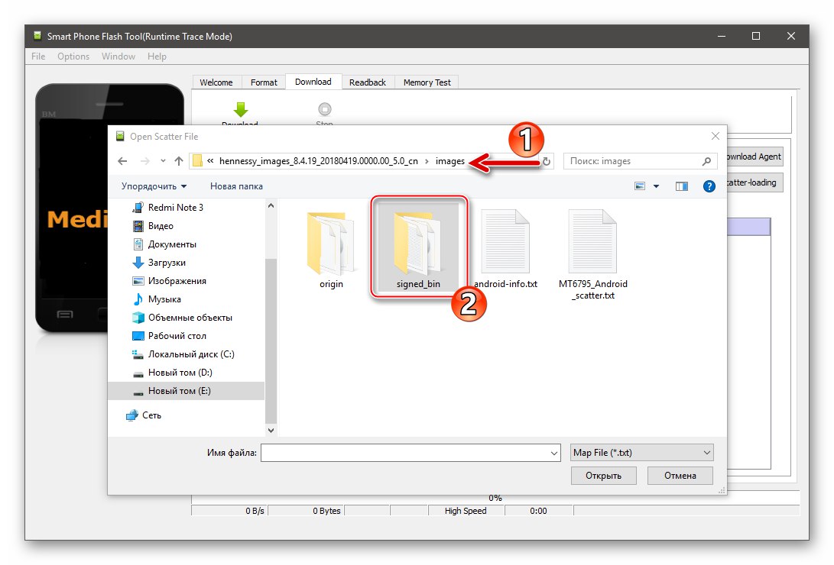Image resolution: width=834 pixels, height=565 pixels.
Task: Click the sidebar scroll up arrow
Action: pos(271,205)
